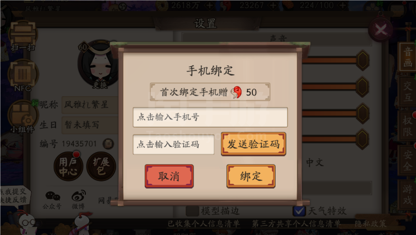Open the 微博 Weibo icon
The image size is (416, 235).
(x=79, y=200)
